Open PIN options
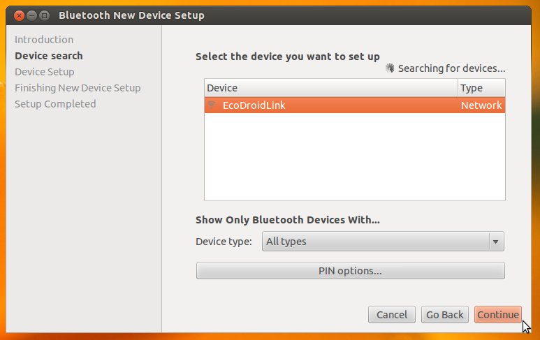Viewport: 540px width, 340px height. click(350, 271)
